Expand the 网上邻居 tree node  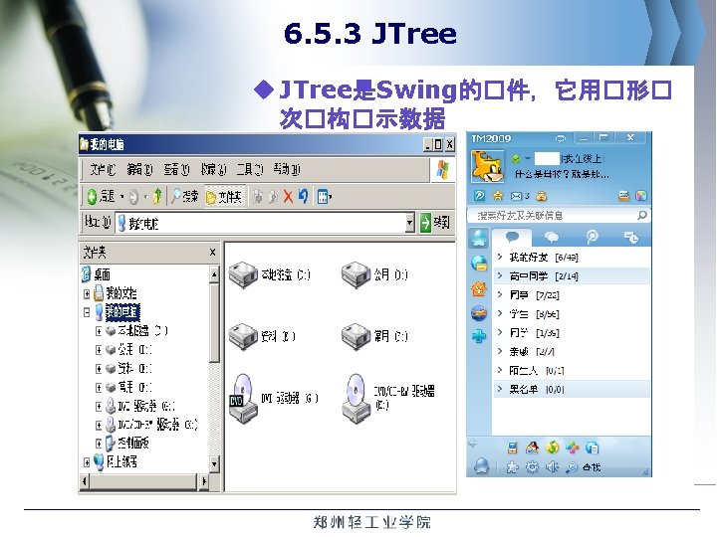pyautogui.click(x=87, y=462)
